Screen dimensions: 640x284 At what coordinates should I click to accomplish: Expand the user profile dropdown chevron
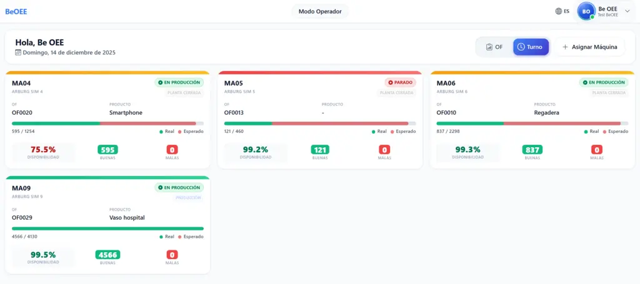point(627,11)
